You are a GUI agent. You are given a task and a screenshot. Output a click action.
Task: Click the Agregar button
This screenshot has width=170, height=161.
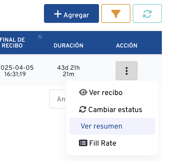[71, 14]
